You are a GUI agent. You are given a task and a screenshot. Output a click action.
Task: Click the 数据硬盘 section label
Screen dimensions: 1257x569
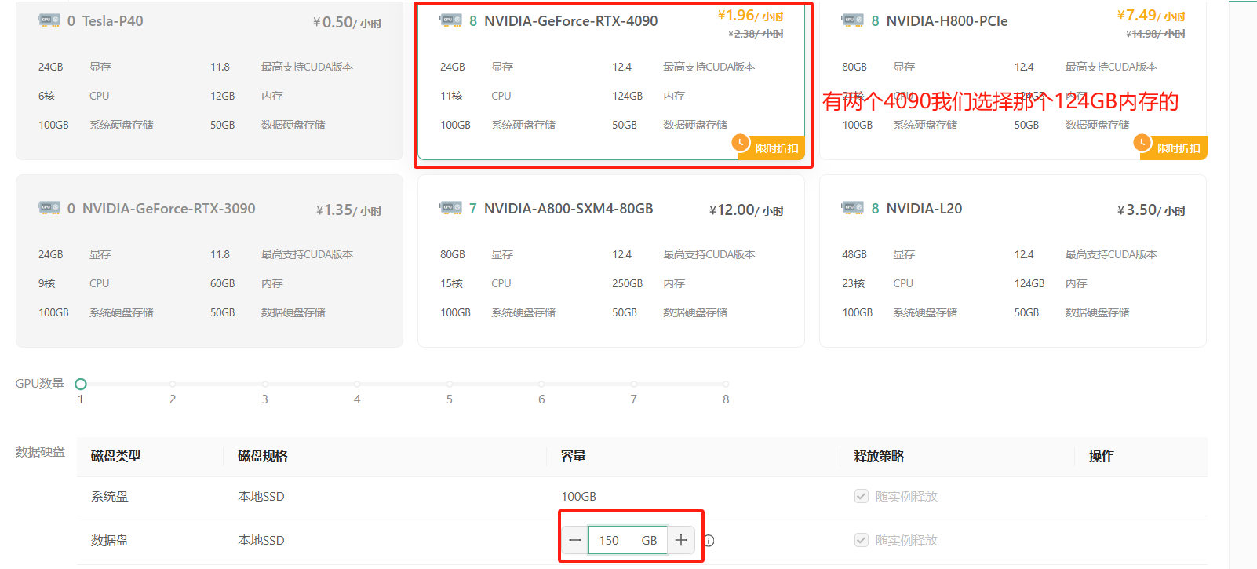pos(40,452)
